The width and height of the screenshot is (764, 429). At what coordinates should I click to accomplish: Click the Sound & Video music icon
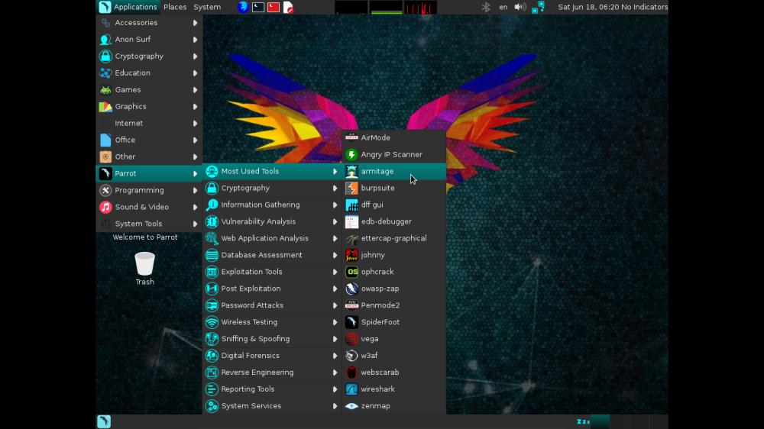coord(105,207)
